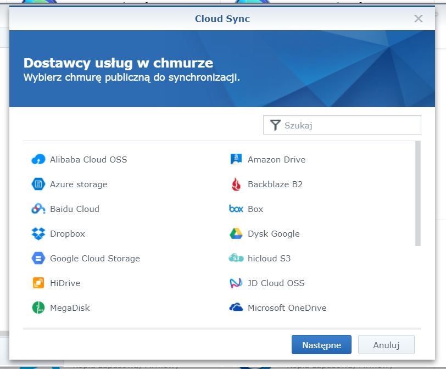Click the provider list scrollbar
446x369 pixels.
417,193
